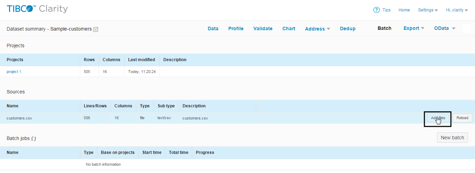Click the Add files button
The height and width of the screenshot is (173, 475).
coord(438,118)
